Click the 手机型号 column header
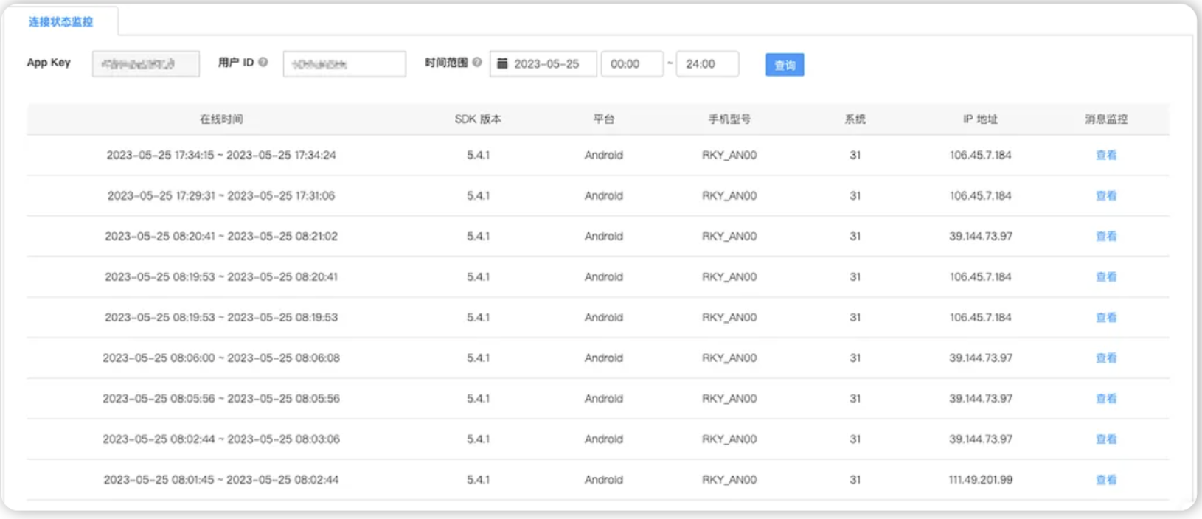Image resolution: width=1202 pixels, height=519 pixels. [x=729, y=119]
